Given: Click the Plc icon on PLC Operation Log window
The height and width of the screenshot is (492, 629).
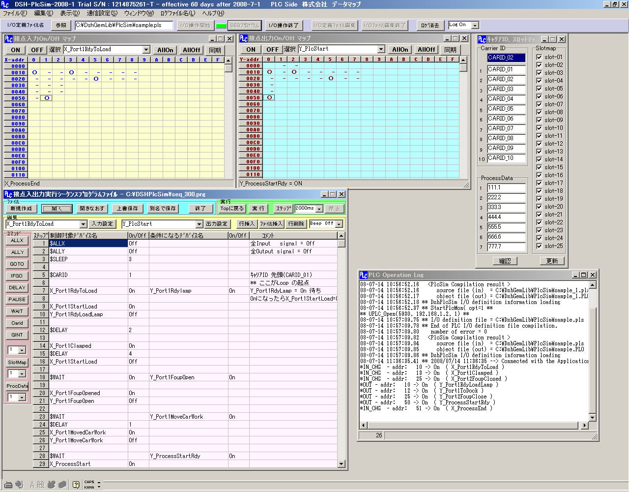Looking at the screenshot, I should [364, 275].
